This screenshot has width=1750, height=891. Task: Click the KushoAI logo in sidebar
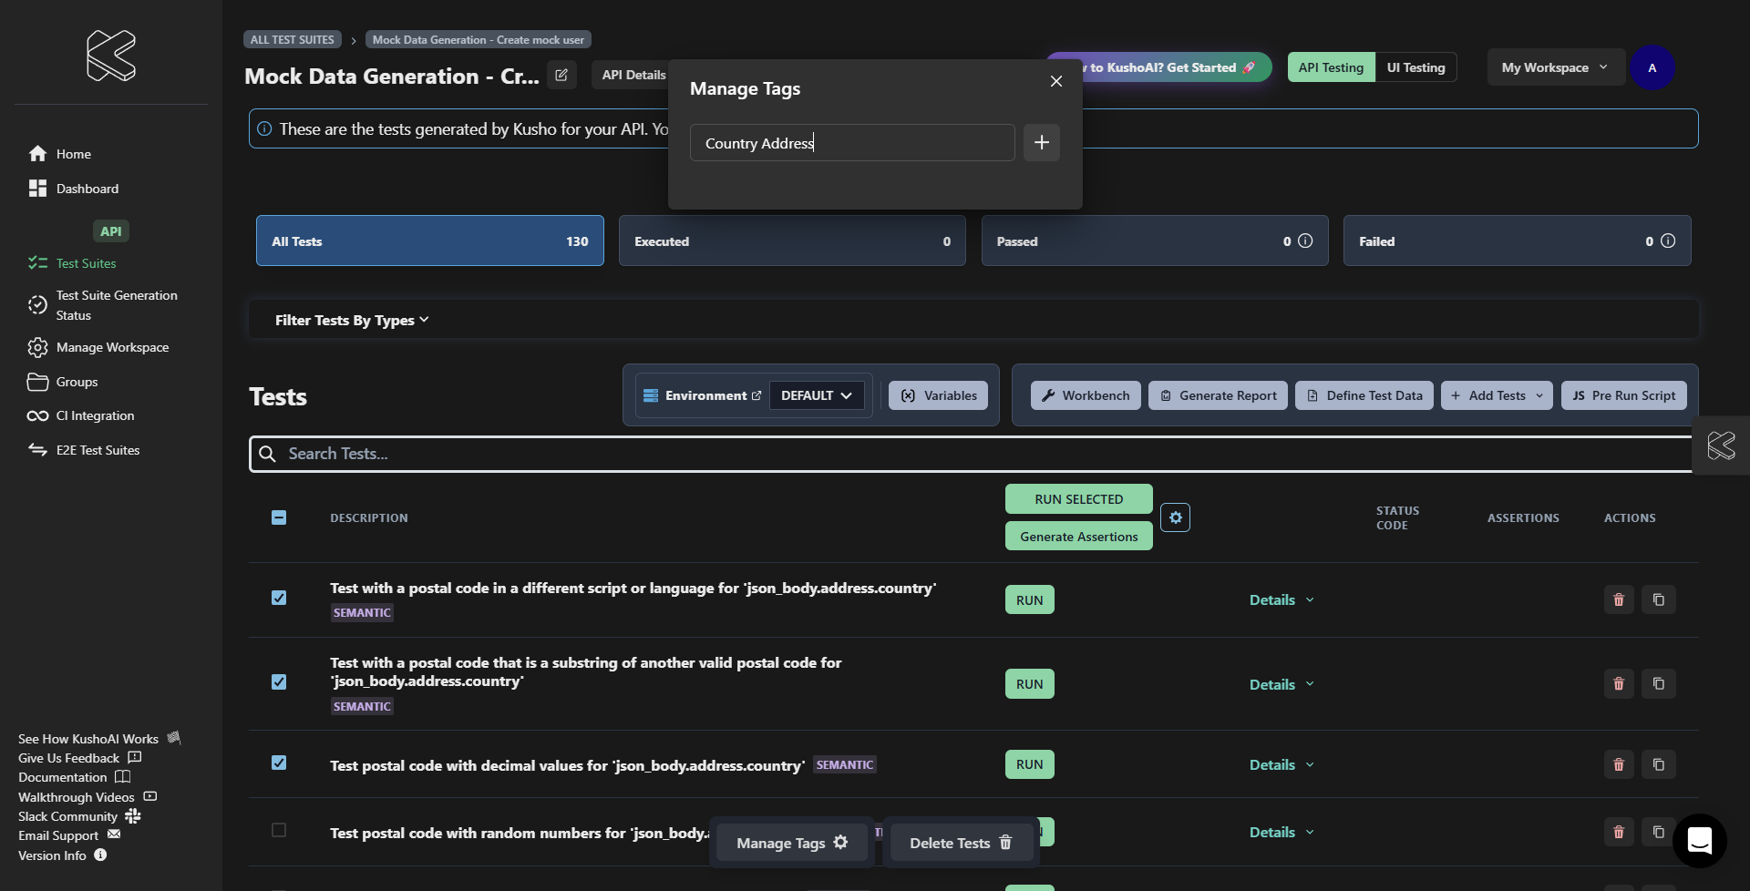[111, 56]
